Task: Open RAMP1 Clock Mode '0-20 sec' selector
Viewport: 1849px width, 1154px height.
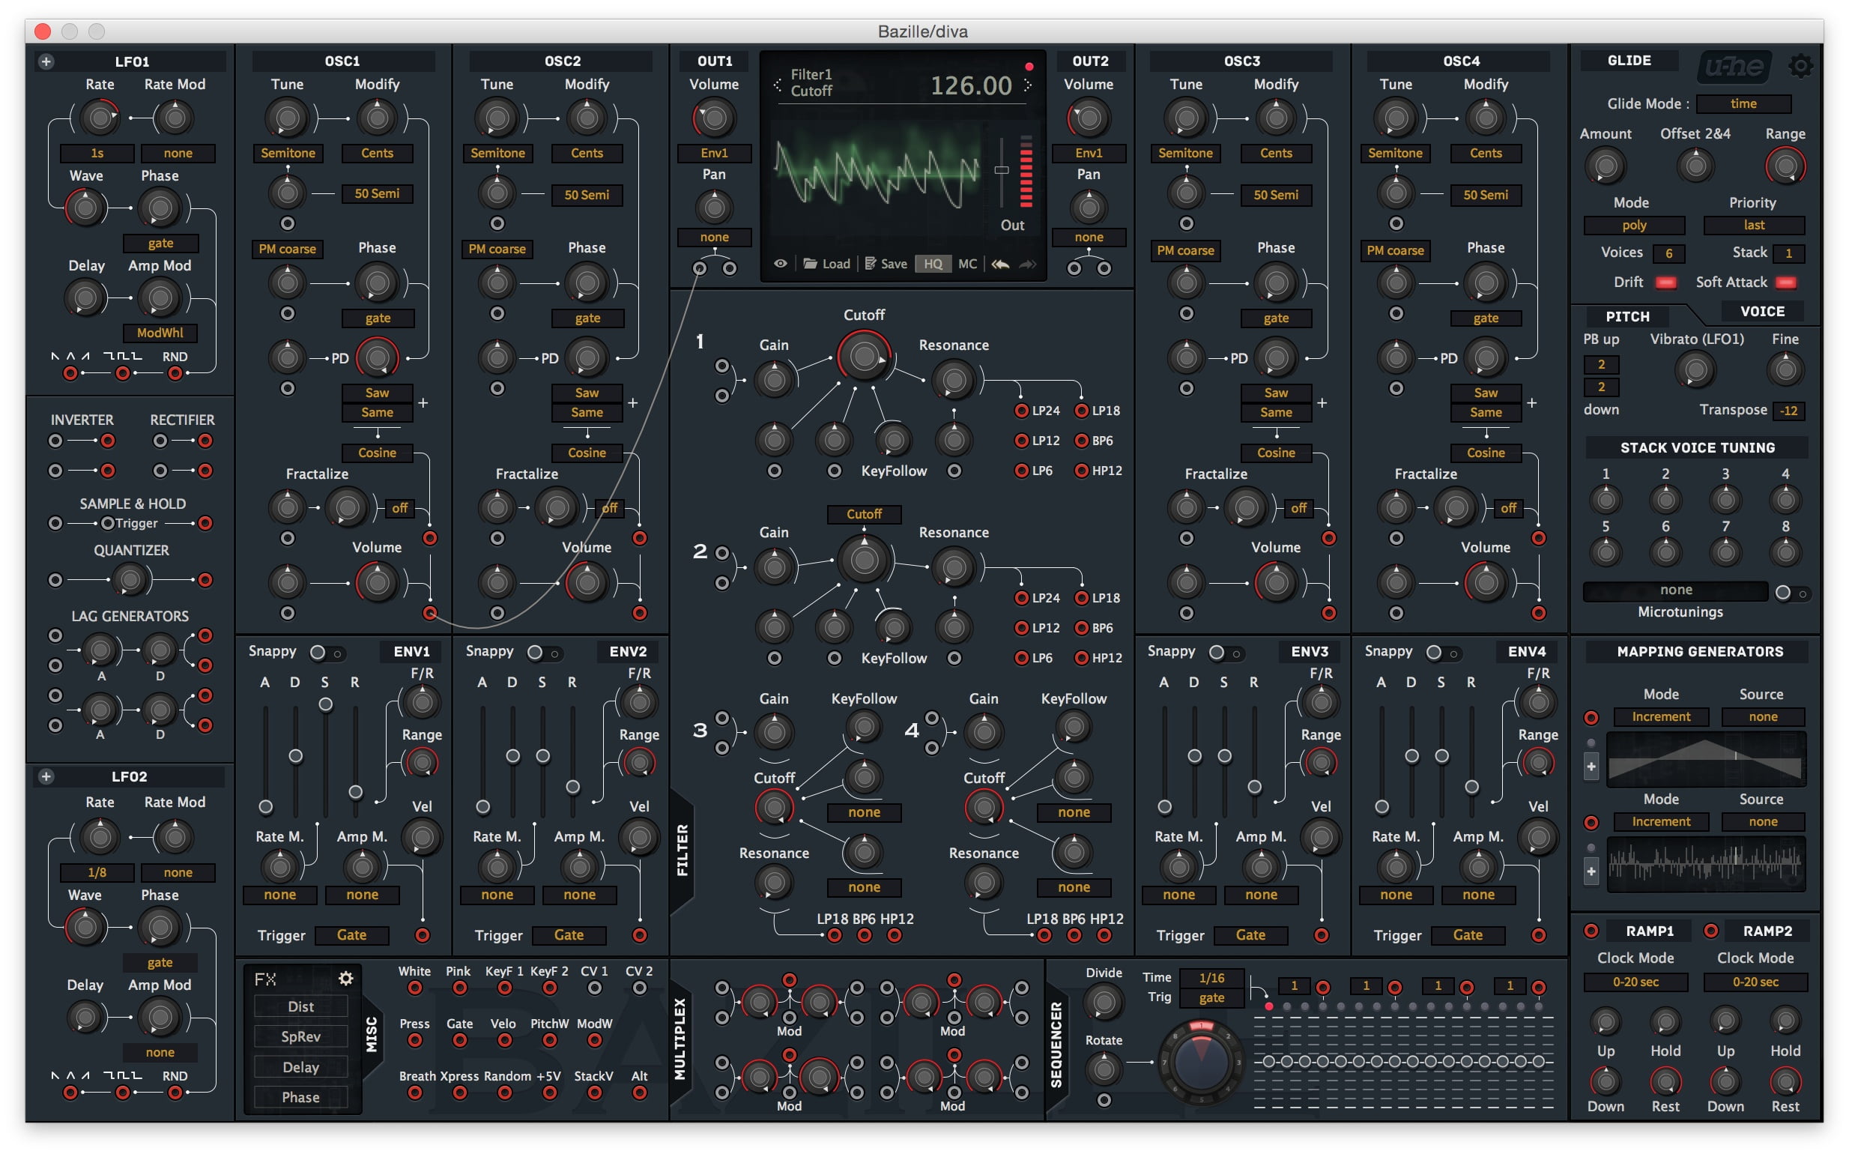Action: [1635, 982]
